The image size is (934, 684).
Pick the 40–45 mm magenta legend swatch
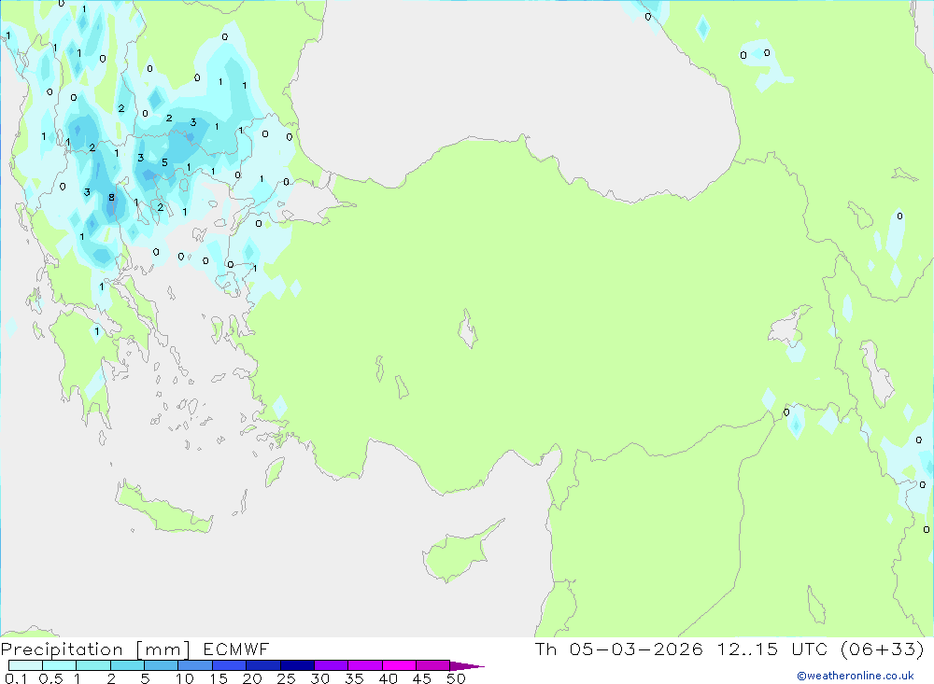coord(399,665)
